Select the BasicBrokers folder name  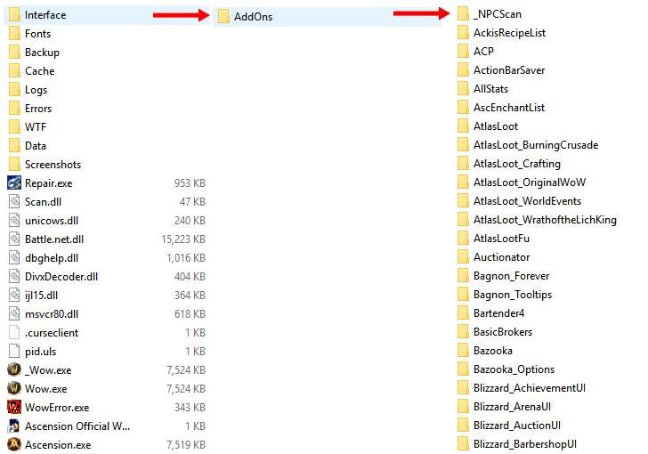pyautogui.click(x=503, y=332)
